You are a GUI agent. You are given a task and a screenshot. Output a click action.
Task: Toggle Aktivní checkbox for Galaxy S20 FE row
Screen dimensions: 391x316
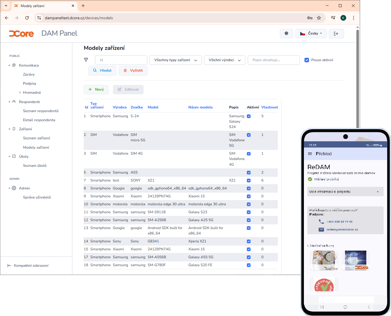(x=249, y=265)
